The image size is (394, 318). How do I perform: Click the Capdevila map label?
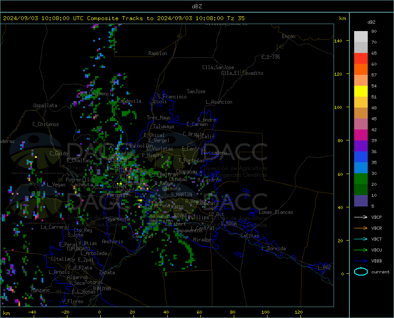pyautogui.click(x=129, y=101)
